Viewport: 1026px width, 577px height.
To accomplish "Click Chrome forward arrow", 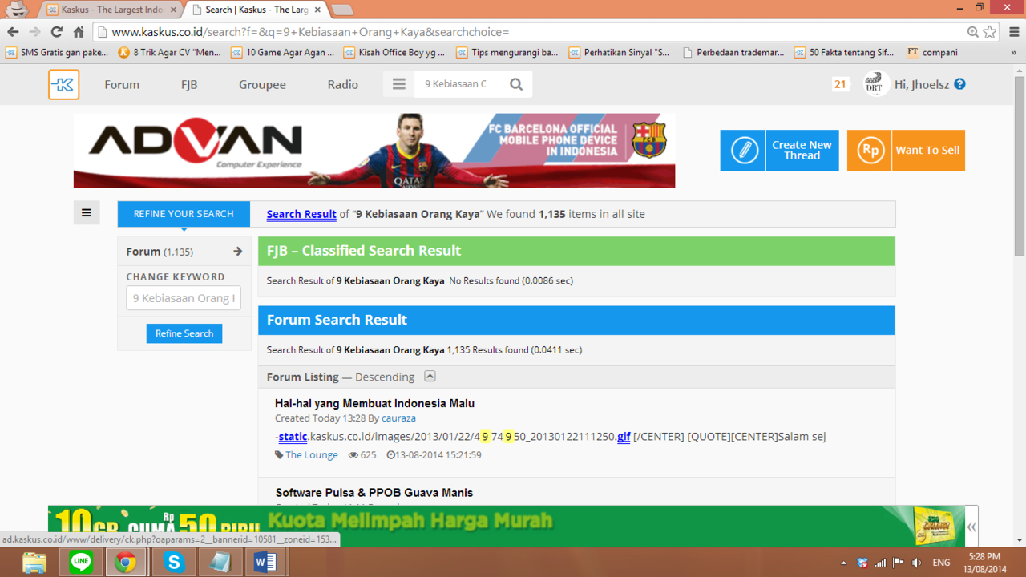I will [x=34, y=32].
